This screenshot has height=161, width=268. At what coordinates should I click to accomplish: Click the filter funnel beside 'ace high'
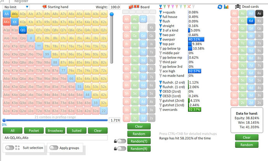click(162, 71)
